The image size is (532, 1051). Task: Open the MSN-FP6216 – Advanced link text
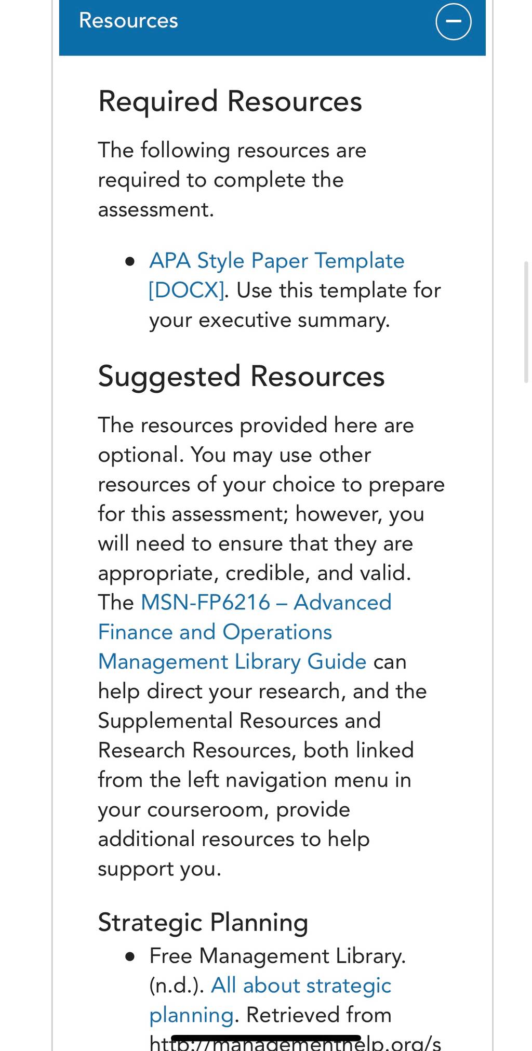pyautogui.click(x=266, y=603)
